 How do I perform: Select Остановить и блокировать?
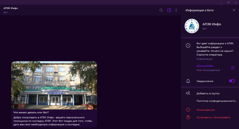pyautogui.click(x=213, y=117)
